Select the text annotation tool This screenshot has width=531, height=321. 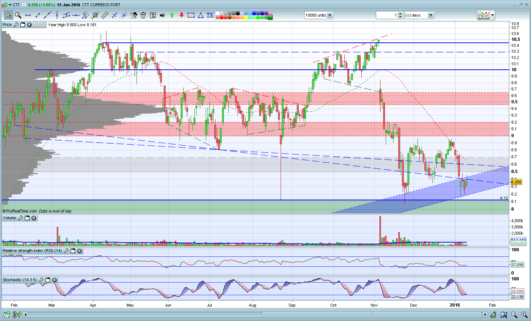pos(153,15)
